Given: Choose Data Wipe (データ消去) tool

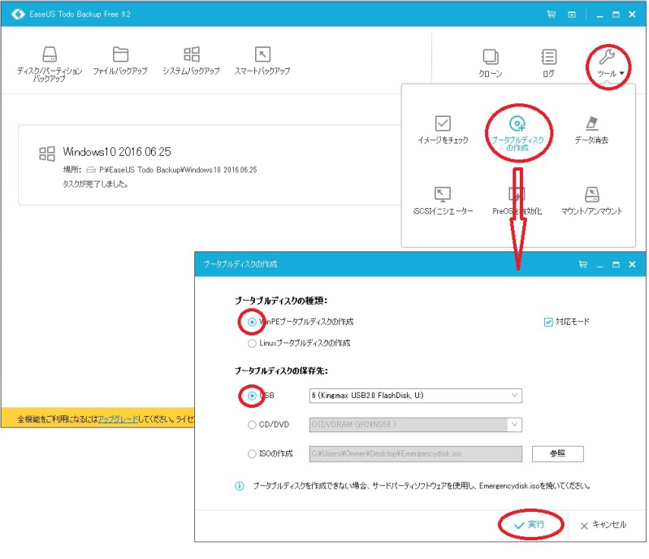Looking at the screenshot, I should [x=591, y=130].
